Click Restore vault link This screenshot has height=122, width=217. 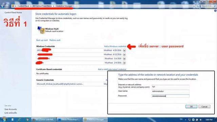click(x=55, y=40)
